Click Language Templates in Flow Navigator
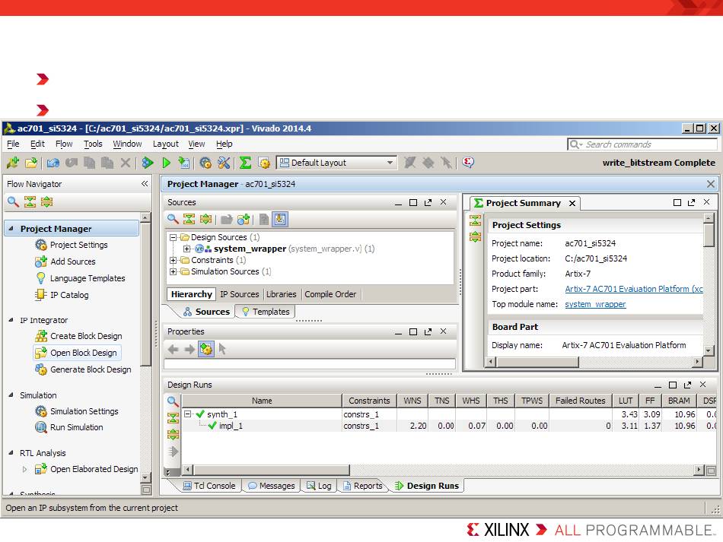 pyautogui.click(x=80, y=278)
